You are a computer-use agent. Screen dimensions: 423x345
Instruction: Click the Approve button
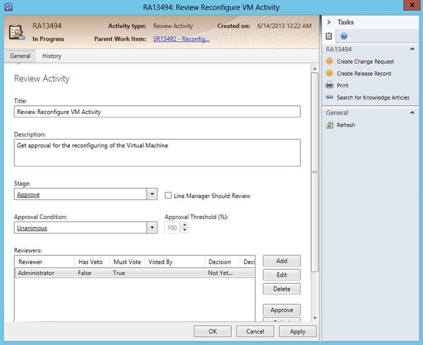pyautogui.click(x=281, y=310)
